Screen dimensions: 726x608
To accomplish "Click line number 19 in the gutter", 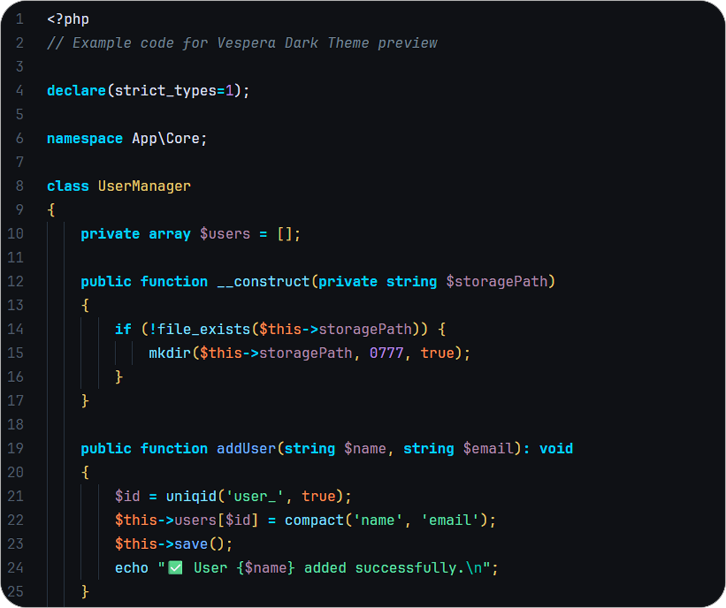I will pyautogui.click(x=15, y=448).
